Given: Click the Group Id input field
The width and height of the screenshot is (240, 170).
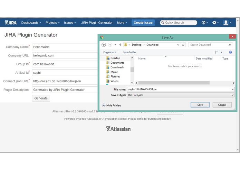Looking at the screenshot, I should point(65,64).
